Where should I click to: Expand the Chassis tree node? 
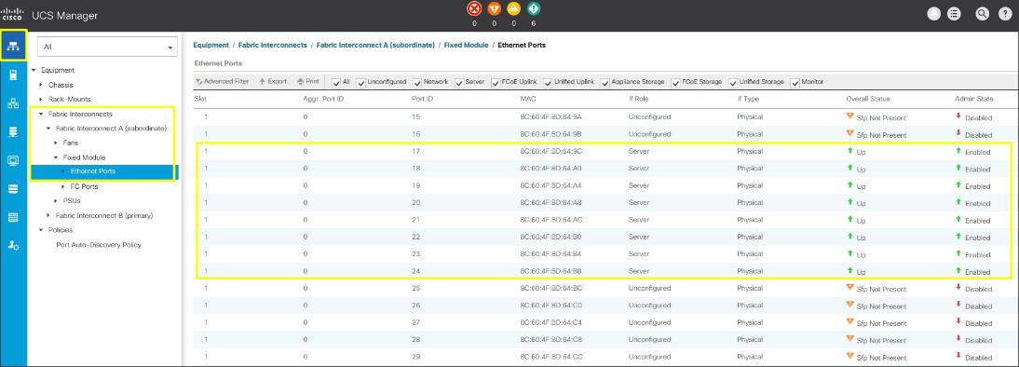tap(41, 85)
